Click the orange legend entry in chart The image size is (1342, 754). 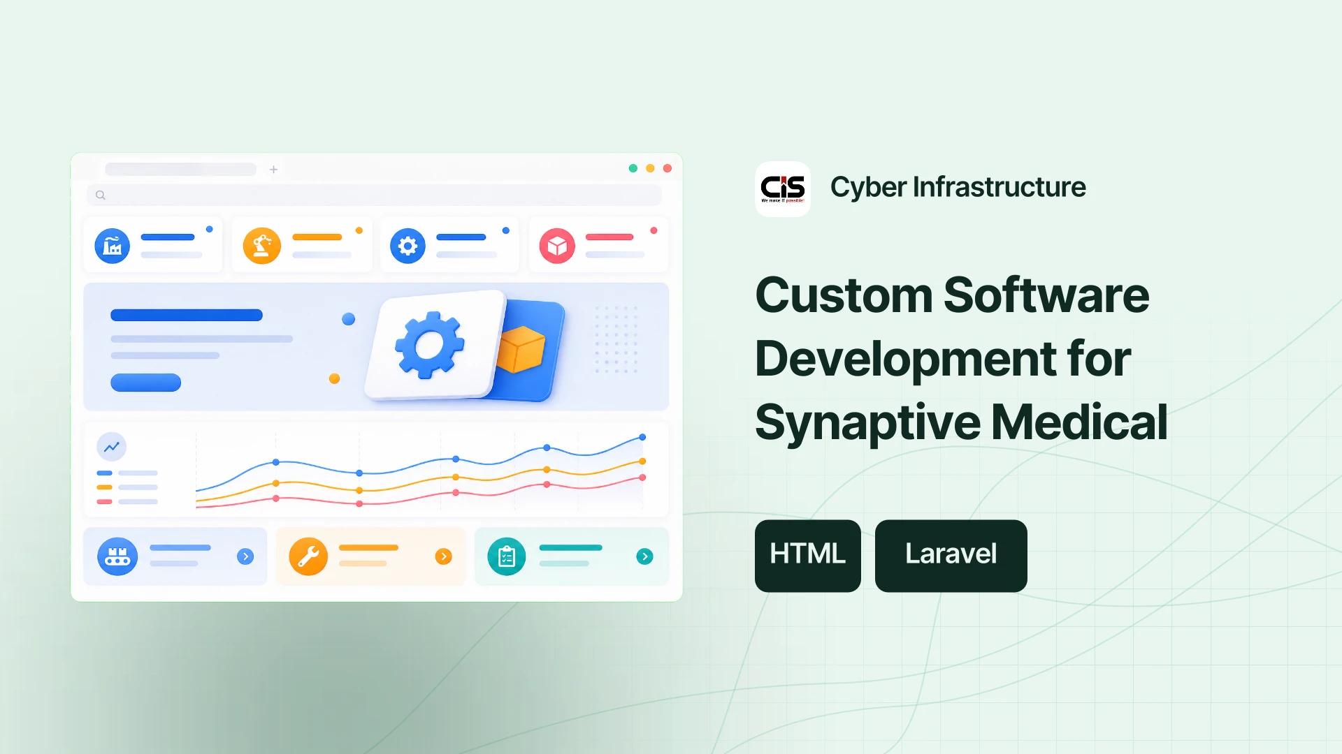click(x=127, y=487)
